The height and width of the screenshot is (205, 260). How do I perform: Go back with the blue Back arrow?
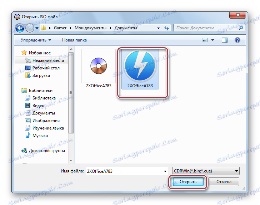20,28
